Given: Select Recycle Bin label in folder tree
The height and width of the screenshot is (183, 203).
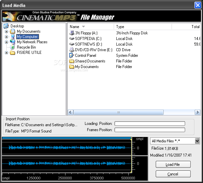Looking at the screenshot, I should [x=26, y=47].
